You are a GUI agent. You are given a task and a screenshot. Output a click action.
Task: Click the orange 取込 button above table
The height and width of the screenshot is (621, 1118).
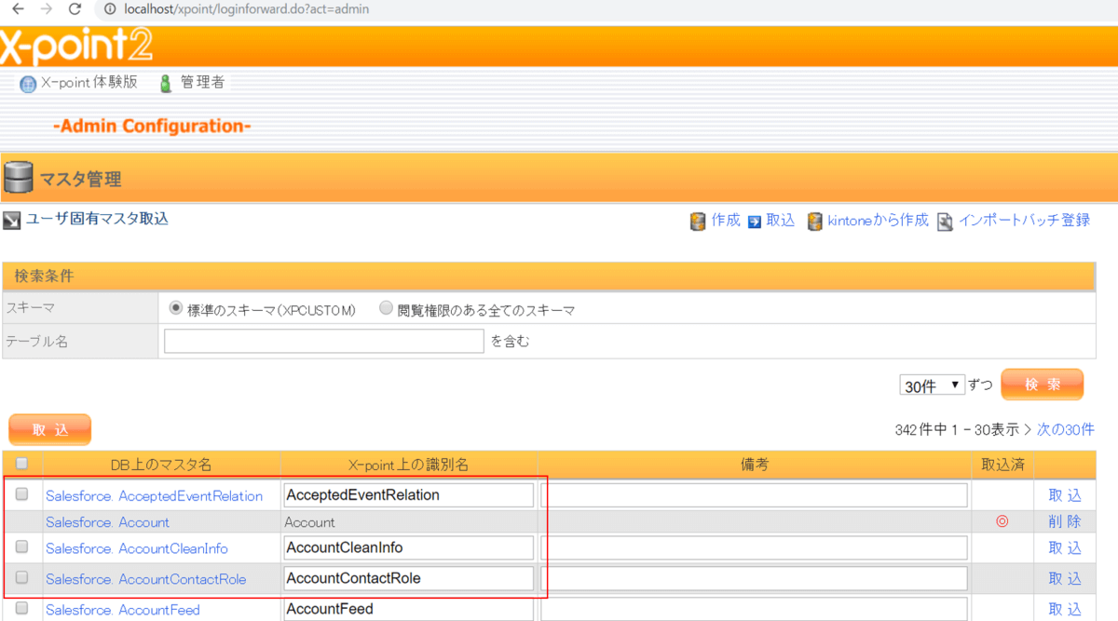pos(49,429)
